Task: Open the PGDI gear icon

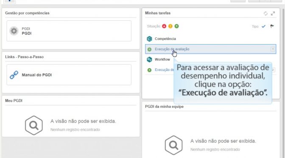Action: click(x=14, y=31)
